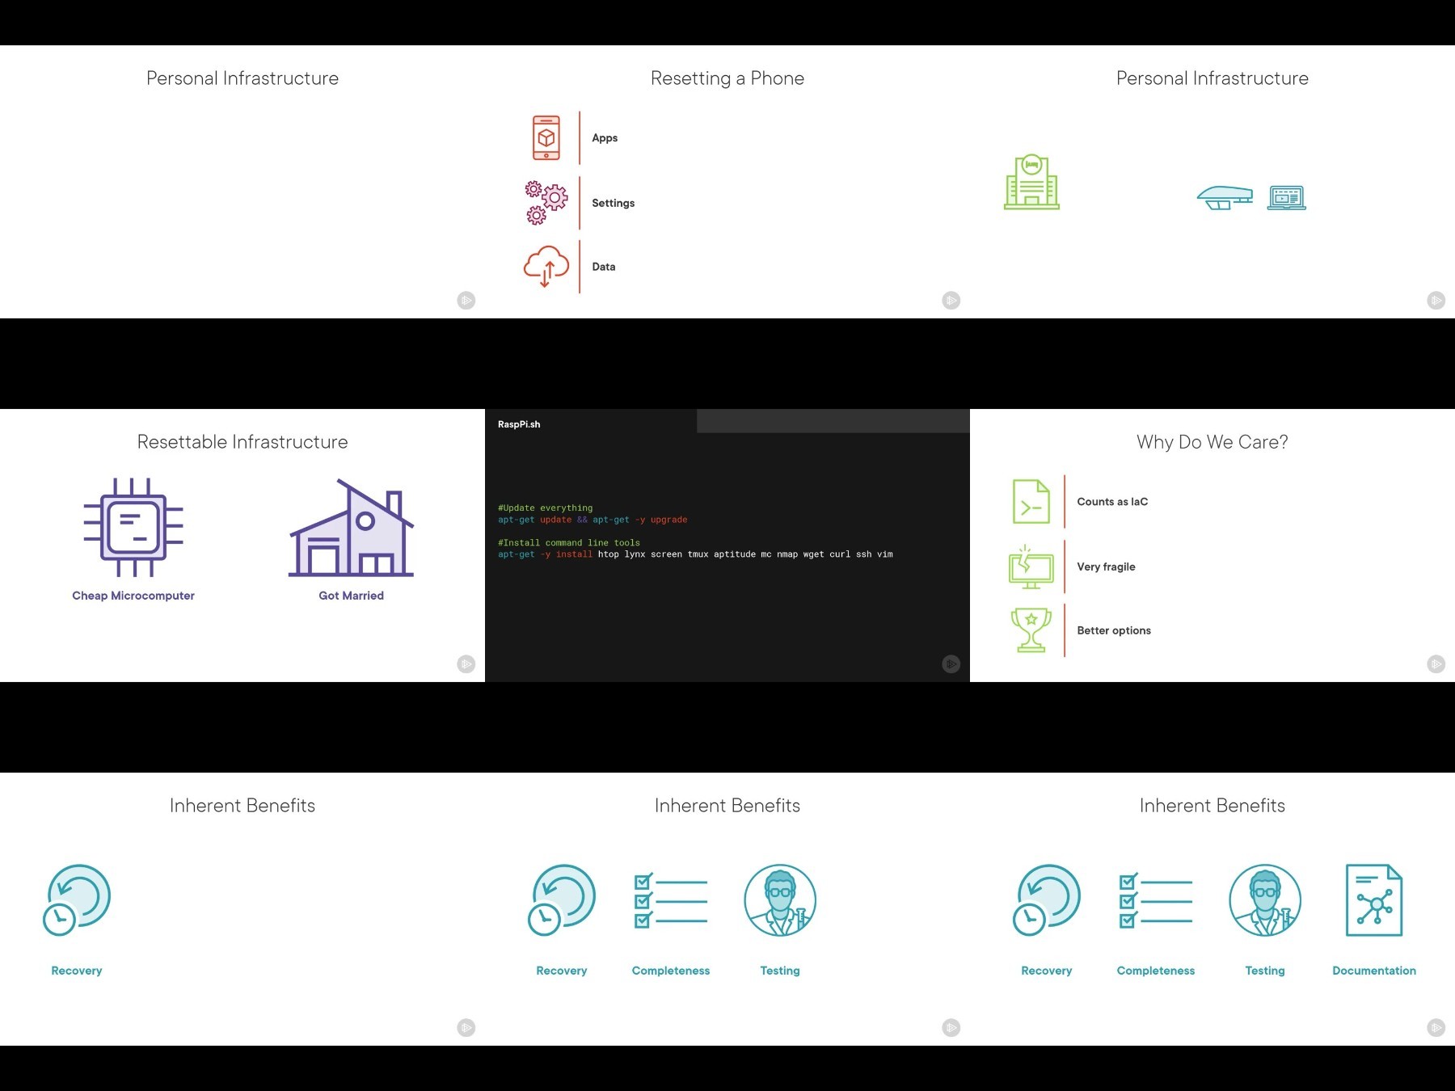The width and height of the screenshot is (1455, 1091).
Task: Click Testing scientist icon next to Documentation icon
Action: [x=1265, y=900]
